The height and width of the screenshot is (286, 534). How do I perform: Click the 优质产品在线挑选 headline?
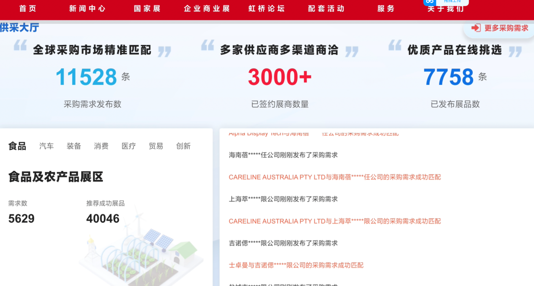click(x=455, y=50)
